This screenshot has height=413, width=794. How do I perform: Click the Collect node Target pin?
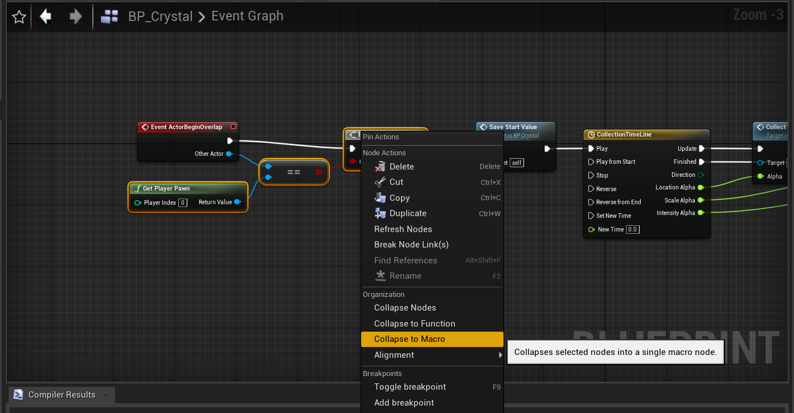pos(761,163)
